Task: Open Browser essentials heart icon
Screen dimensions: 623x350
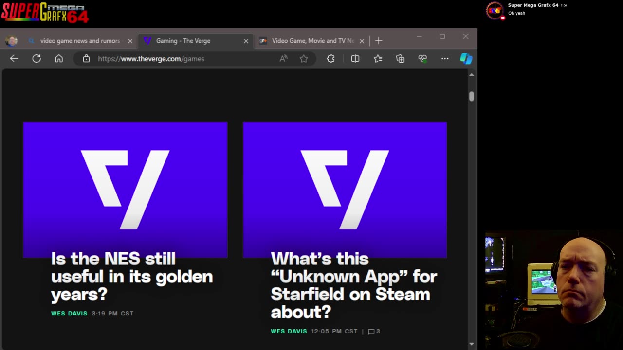Action: pyautogui.click(x=422, y=59)
